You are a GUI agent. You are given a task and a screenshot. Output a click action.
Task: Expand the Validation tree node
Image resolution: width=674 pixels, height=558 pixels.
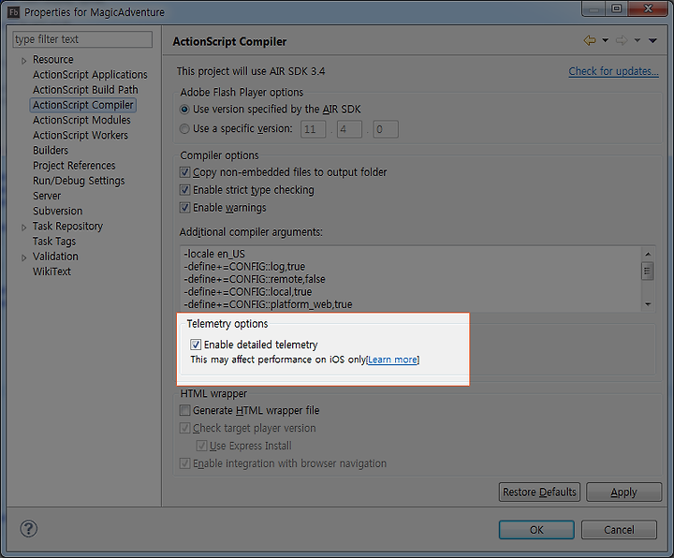24,257
